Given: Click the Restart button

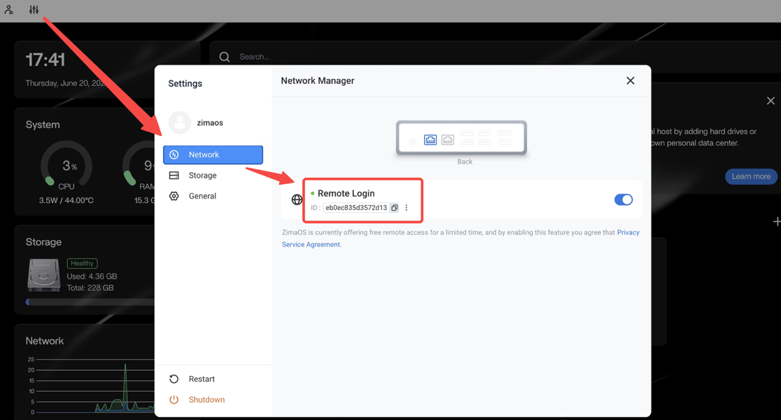Looking at the screenshot, I should click(x=202, y=379).
